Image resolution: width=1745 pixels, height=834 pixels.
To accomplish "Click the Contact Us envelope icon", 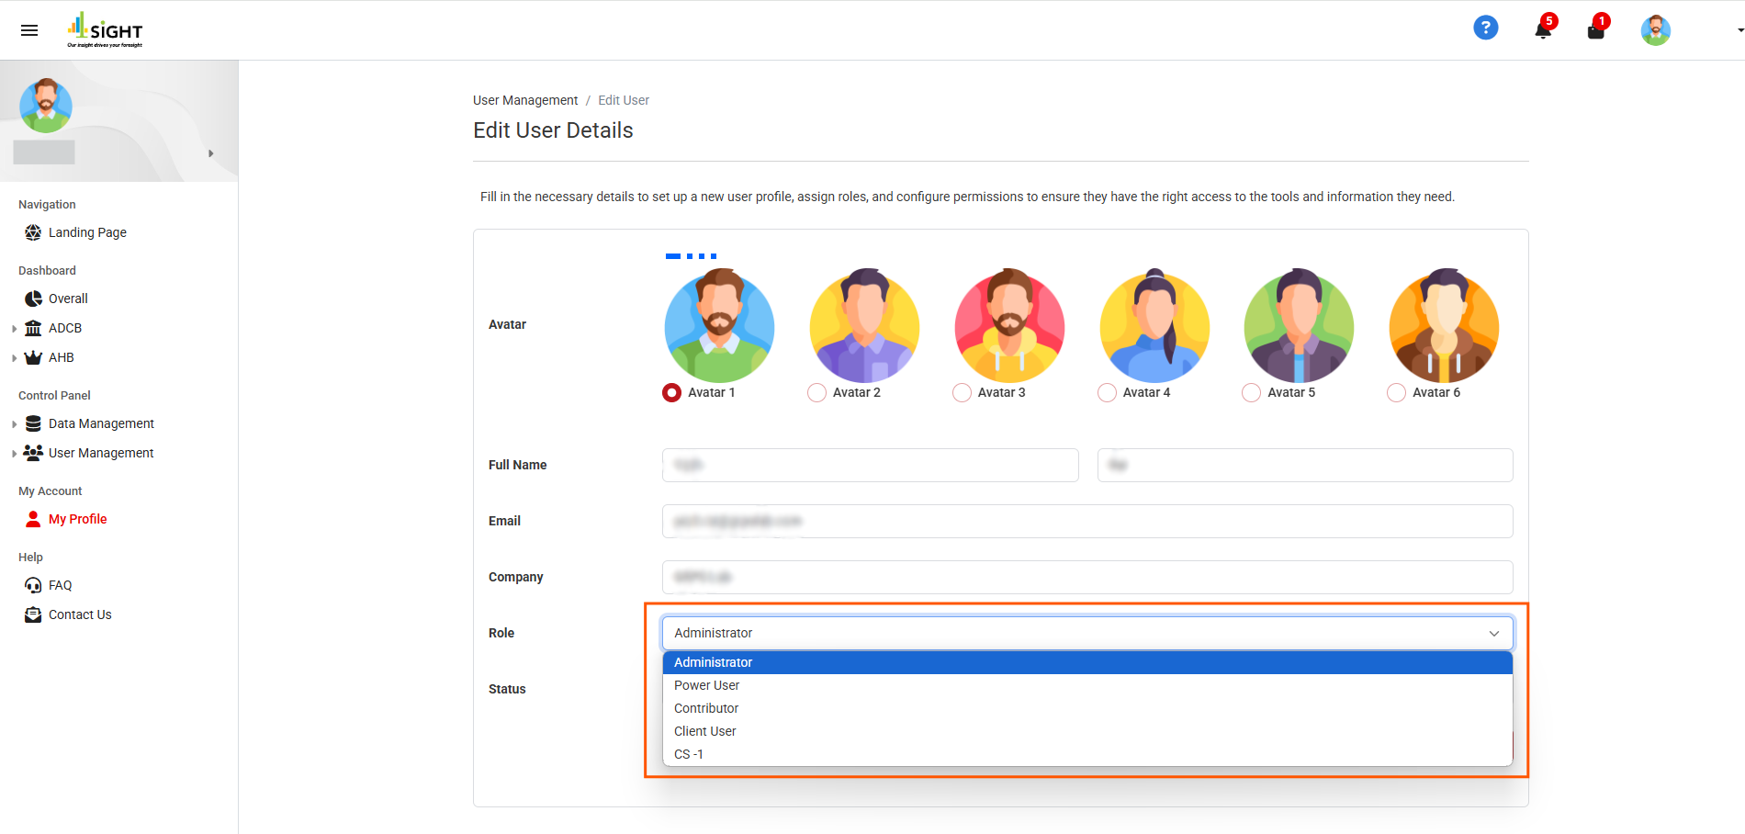I will click(x=33, y=614).
